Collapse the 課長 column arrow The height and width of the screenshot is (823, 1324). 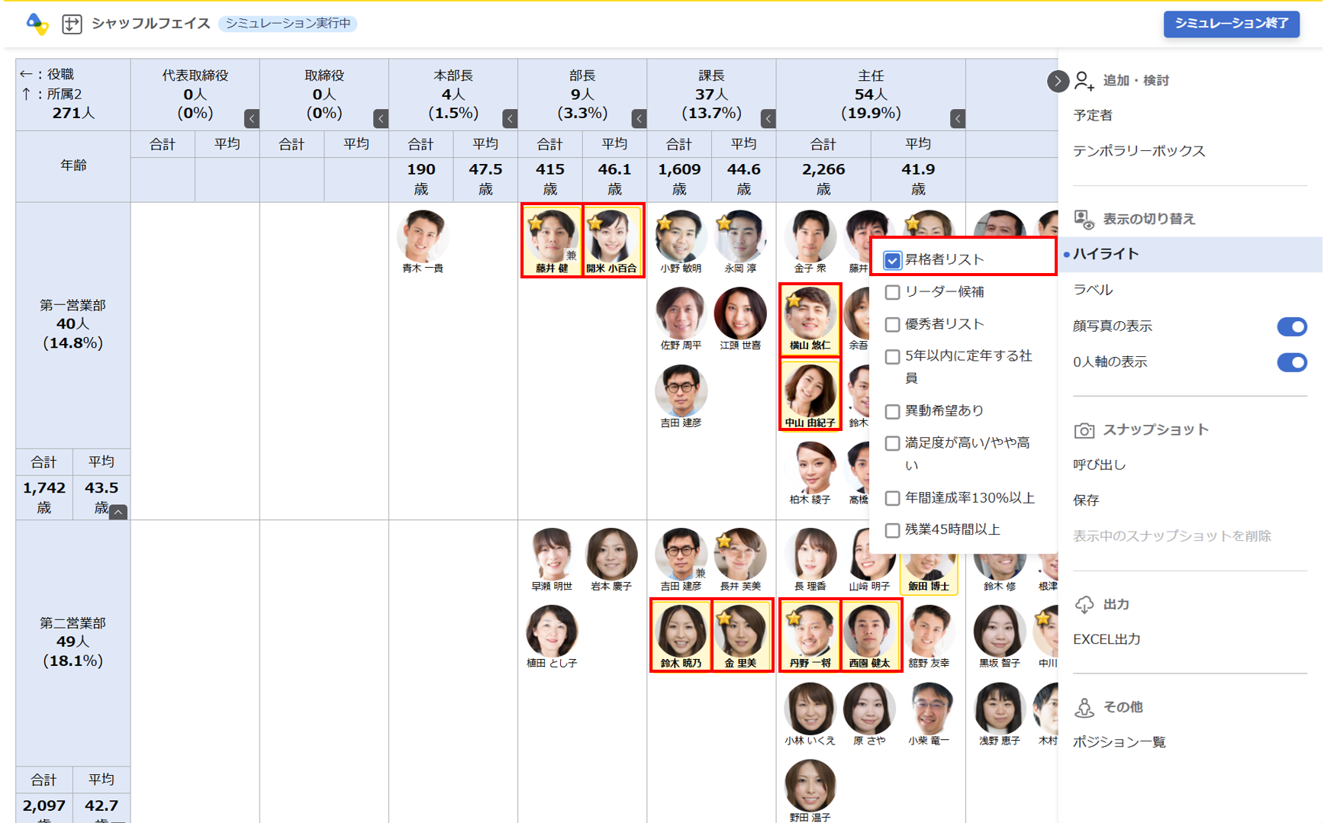(768, 119)
